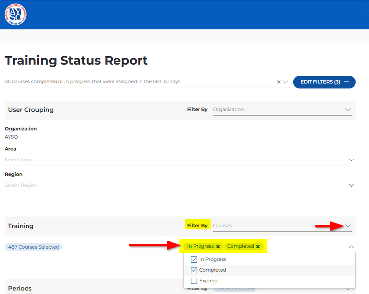The height and width of the screenshot is (294, 369).
Task: Collapse the status list with the up chevron
Action: (351, 247)
